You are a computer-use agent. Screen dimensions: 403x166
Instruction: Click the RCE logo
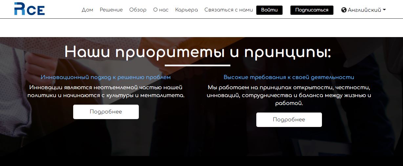pyautogui.click(x=30, y=9)
